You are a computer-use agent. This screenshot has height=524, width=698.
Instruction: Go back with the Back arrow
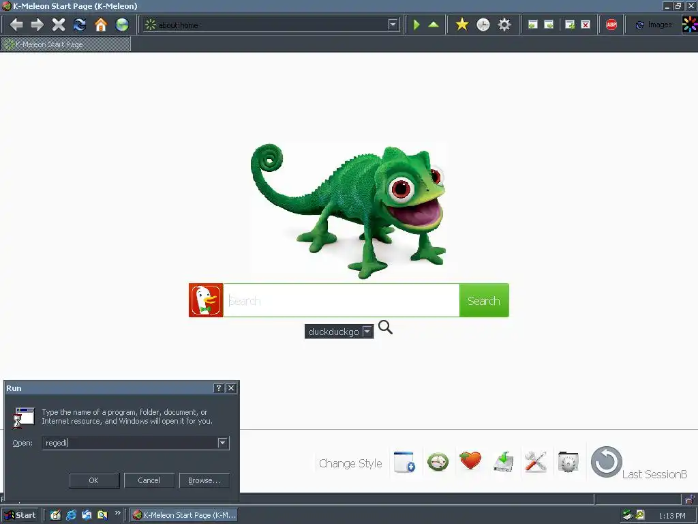pyautogui.click(x=16, y=25)
